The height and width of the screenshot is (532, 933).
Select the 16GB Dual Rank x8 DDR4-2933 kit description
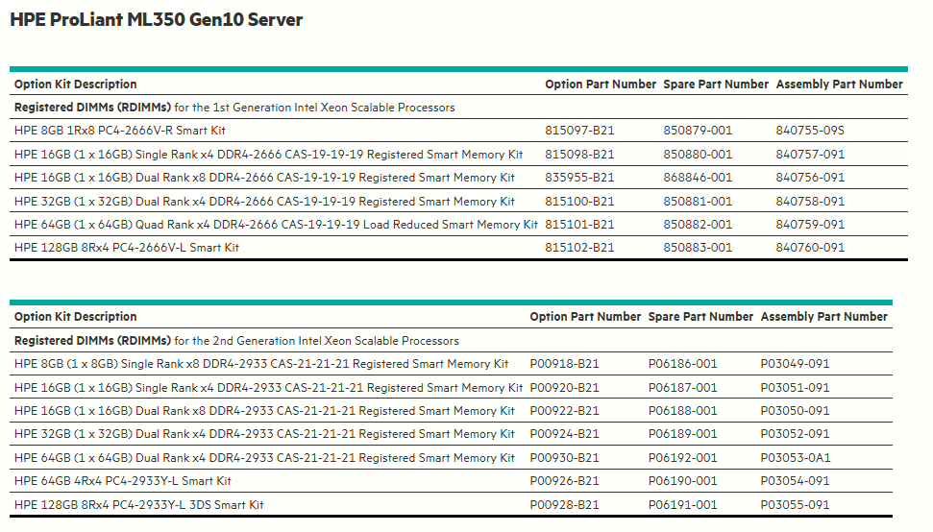(x=265, y=411)
